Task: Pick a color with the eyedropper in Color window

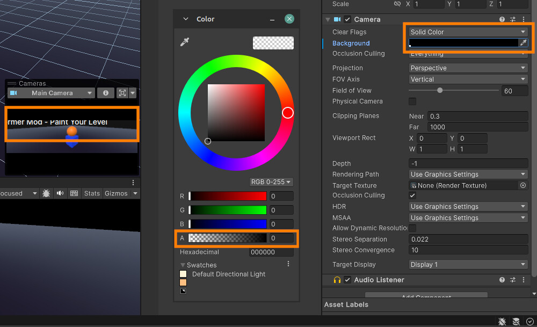Action: pos(185,42)
